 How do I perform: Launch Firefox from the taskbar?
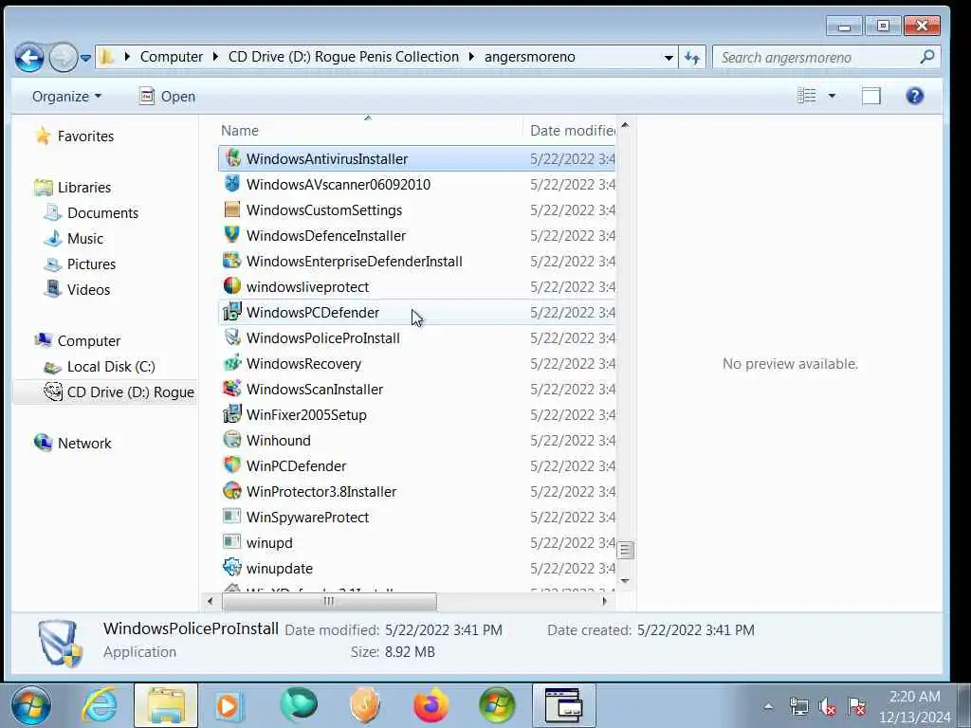pos(431,705)
